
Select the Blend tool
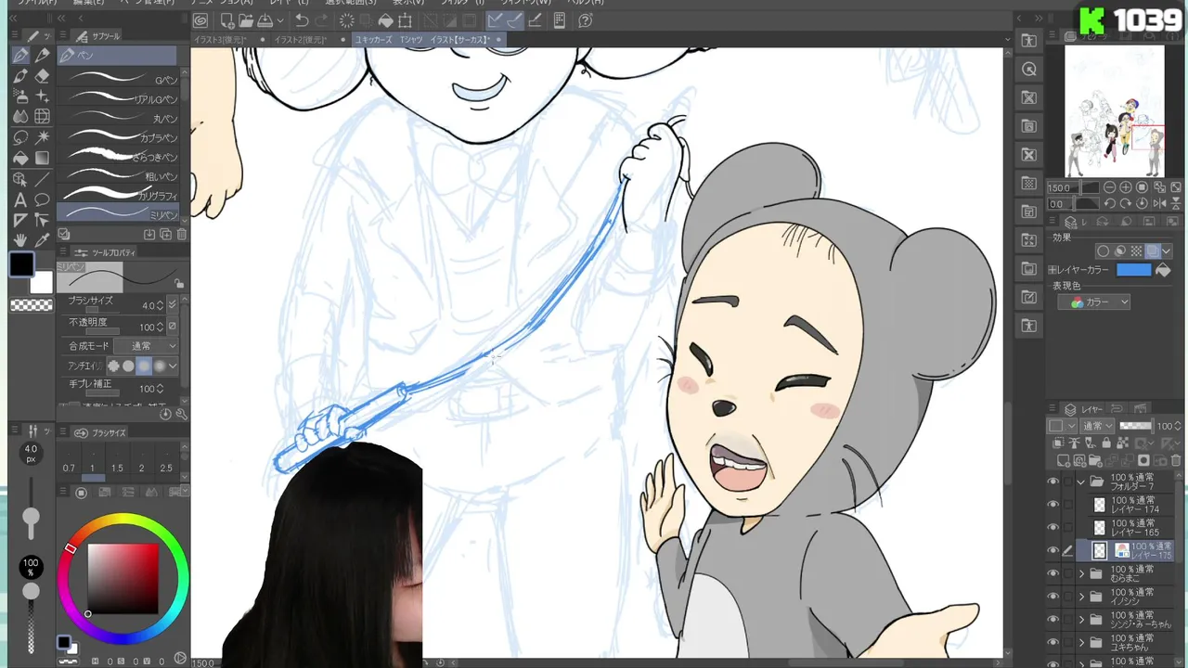pos(20,117)
